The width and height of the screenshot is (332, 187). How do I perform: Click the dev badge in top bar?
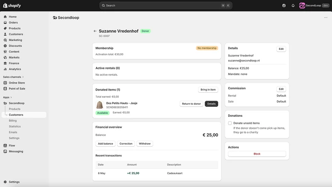[x=325, y=5]
